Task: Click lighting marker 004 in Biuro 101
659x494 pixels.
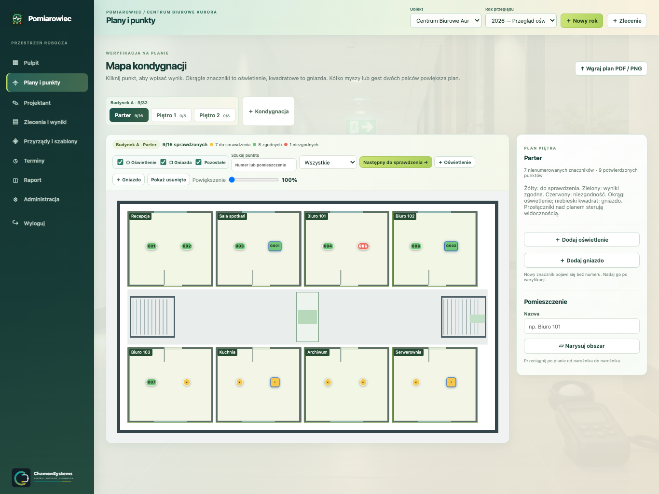Action: tap(328, 246)
